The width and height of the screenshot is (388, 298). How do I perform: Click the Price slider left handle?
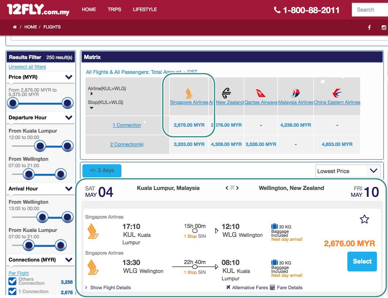pyautogui.click(x=13, y=103)
